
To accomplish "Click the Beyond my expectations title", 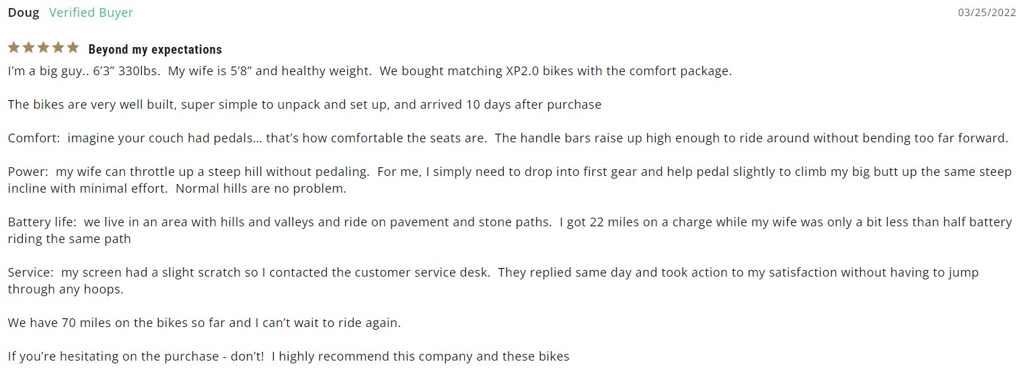I will (155, 50).
